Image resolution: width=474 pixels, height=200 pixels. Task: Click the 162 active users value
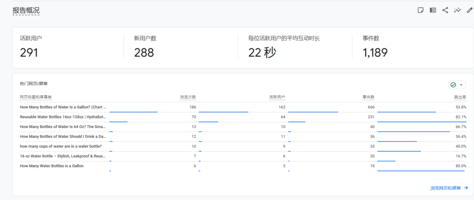pyautogui.click(x=282, y=107)
